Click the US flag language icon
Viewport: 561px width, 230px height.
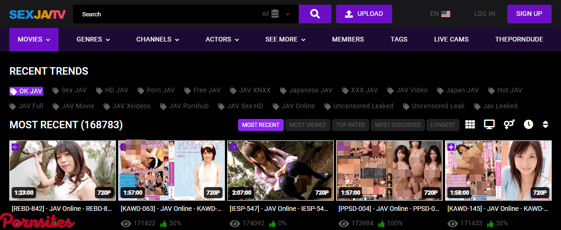(446, 14)
